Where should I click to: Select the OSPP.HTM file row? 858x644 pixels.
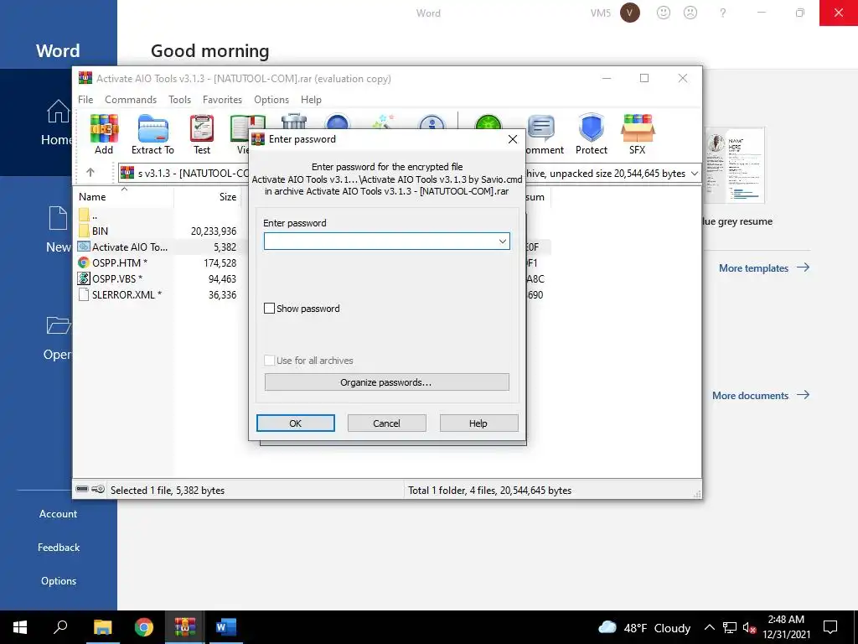158,262
